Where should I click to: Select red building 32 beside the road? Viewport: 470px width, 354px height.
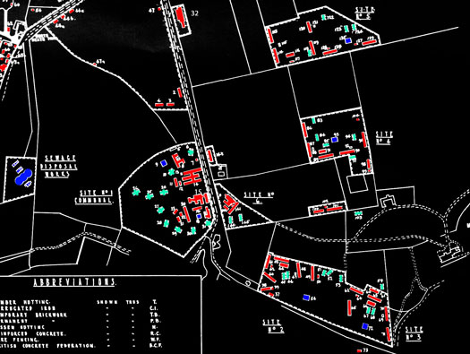(181, 17)
